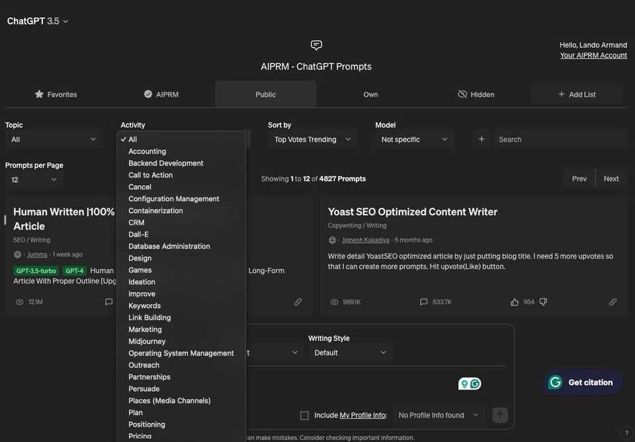Upvote the Yoast SEO Optimized Content Writer prompt
Image resolution: width=635 pixels, height=442 pixels.
515,302
